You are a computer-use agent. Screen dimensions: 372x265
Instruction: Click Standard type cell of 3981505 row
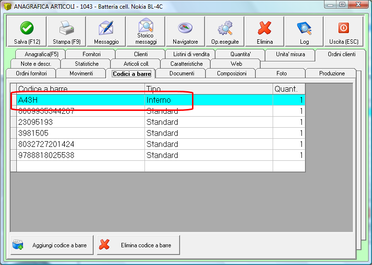click(x=209, y=133)
